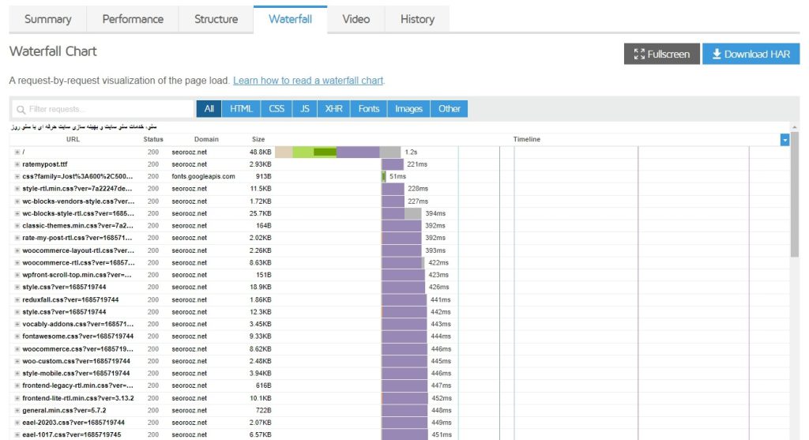
Task: Open the Structure tab
Action: point(216,20)
